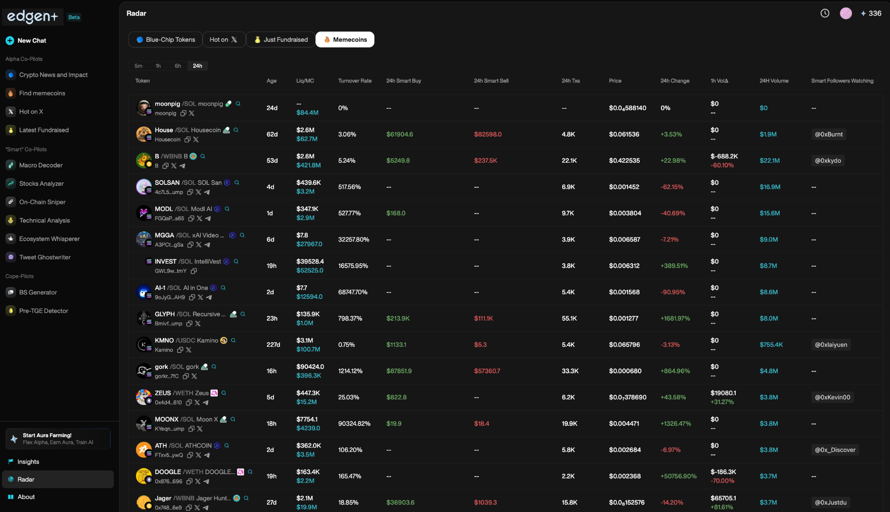890x512 pixels.
Task: Open the Just Fundraised tab
Action: [281, 39]
